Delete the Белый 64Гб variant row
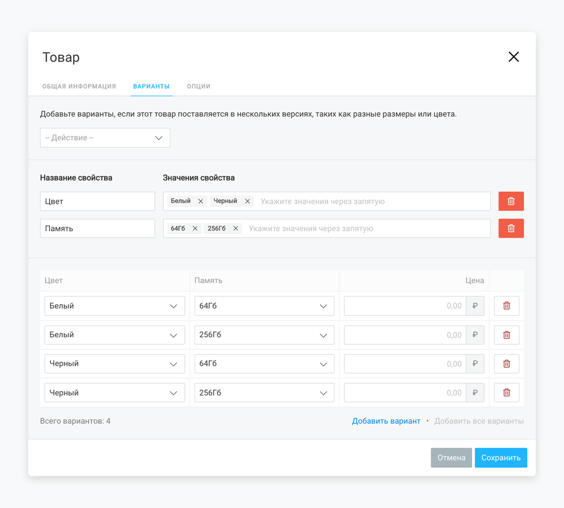This screenshot has height=508, width=564. pos(506,306)
